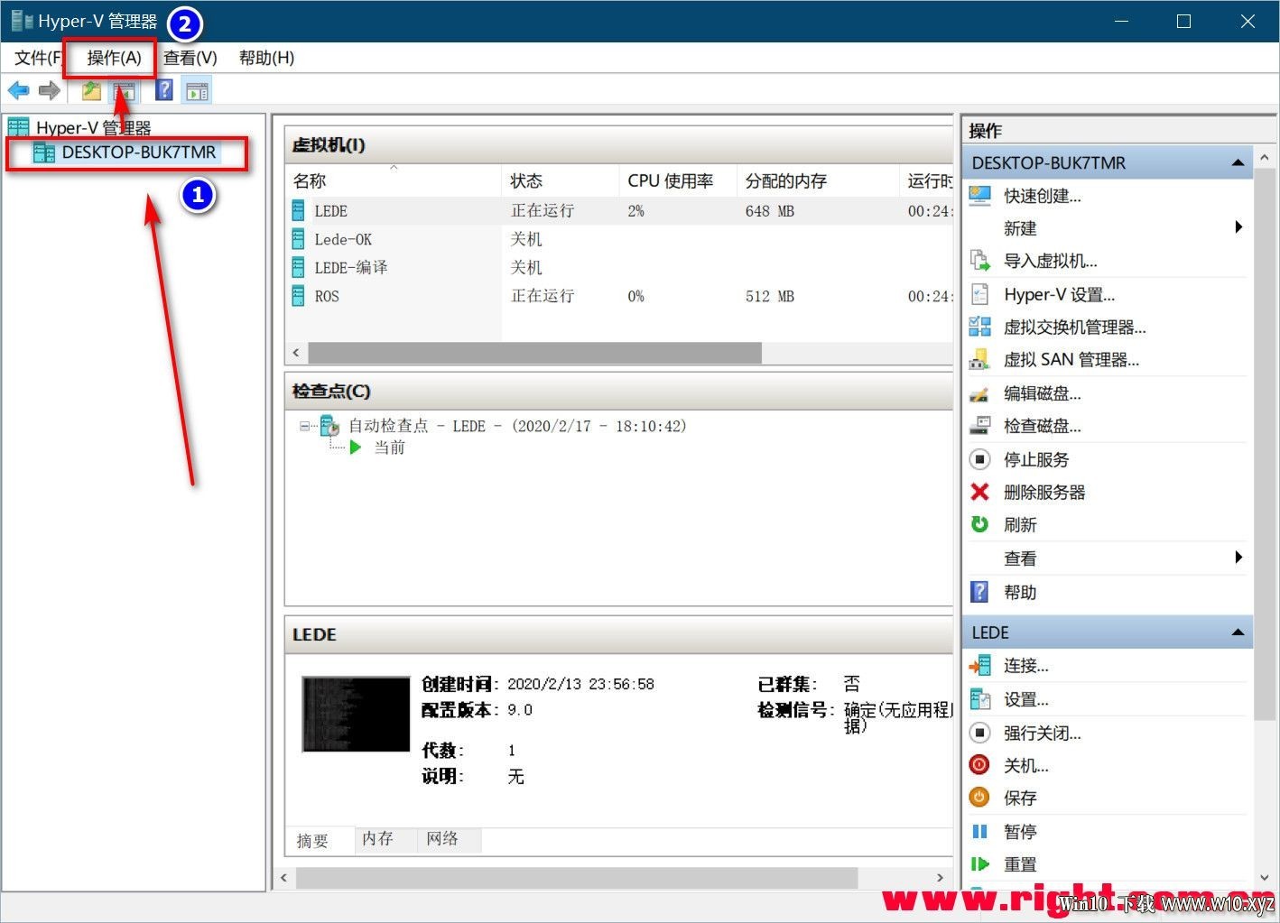The width and height of the screenshot is (1280, 923).
Task: Click the Inspect Disk action
Action: coord(1042,426)
